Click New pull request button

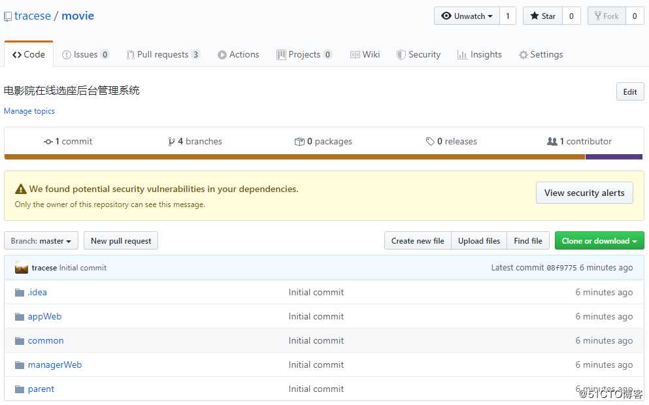pyautogui.click(x=121, y=241)
